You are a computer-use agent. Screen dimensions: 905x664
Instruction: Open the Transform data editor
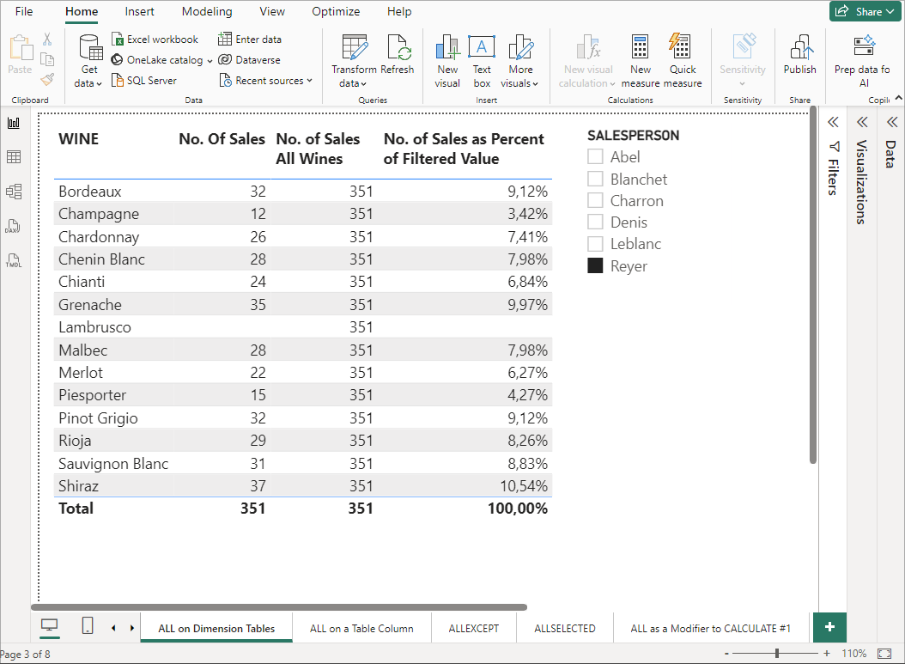(354, 61)
